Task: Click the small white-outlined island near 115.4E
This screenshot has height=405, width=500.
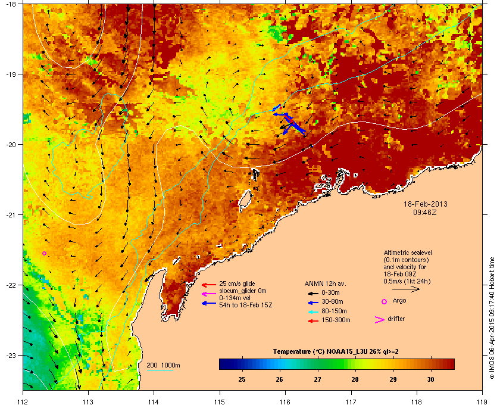Action: coord(245,201)
